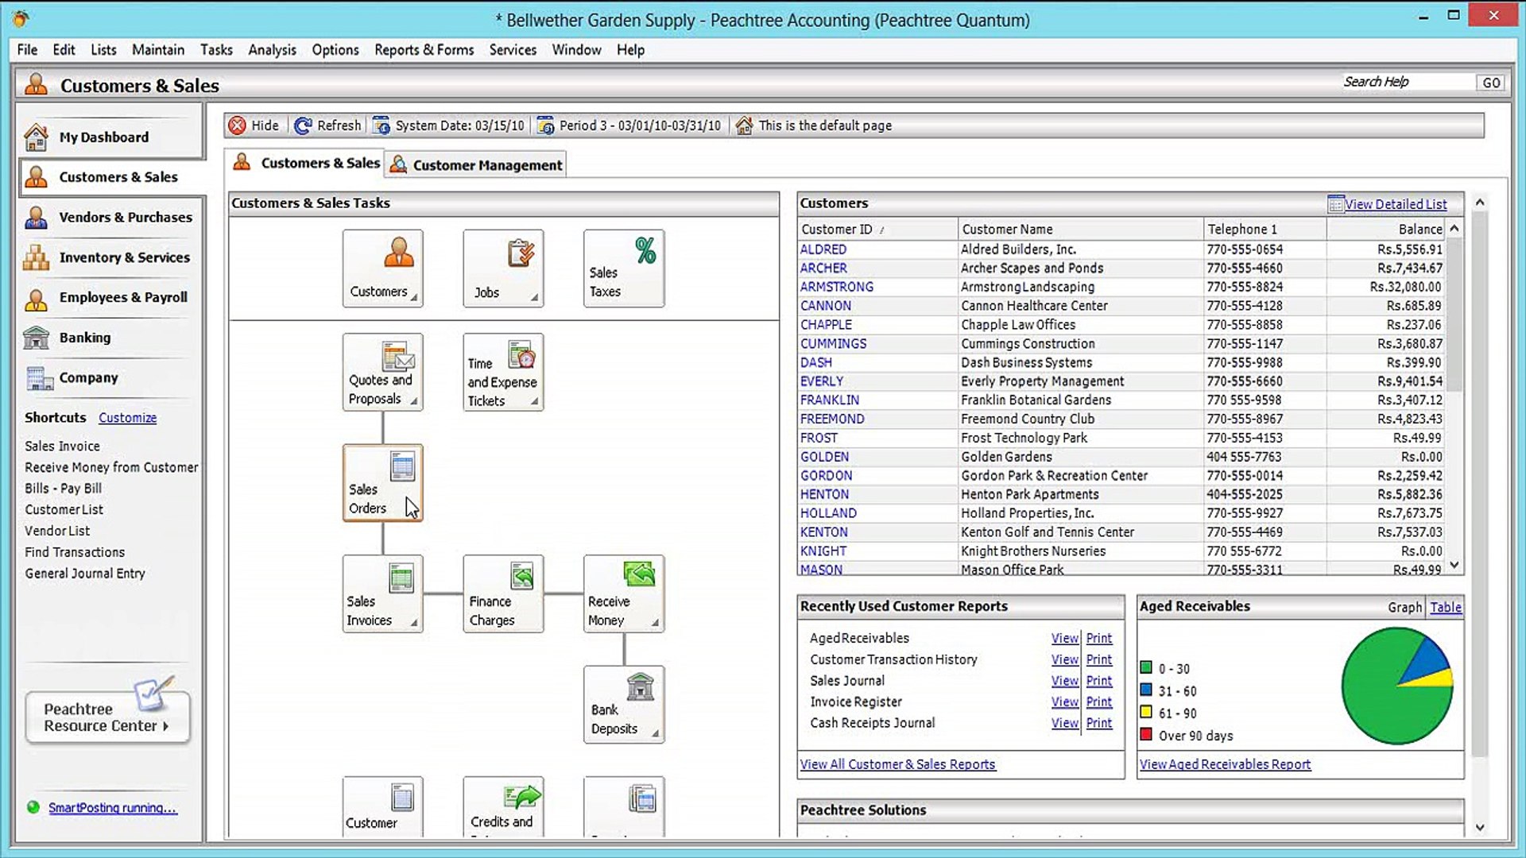1526x858 pixels.
Task: Click View Aged Receivables Report link
Action: pyautogui.click(x=1225, y=764)
